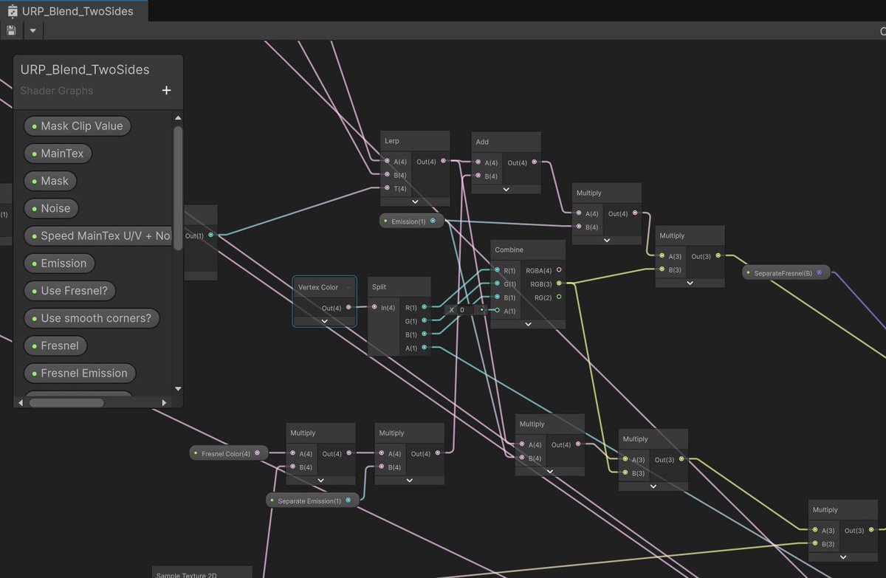Select the Use smooth corners? property
The width and height of the screenshot is (886, 578).
[x=92, y=318]
